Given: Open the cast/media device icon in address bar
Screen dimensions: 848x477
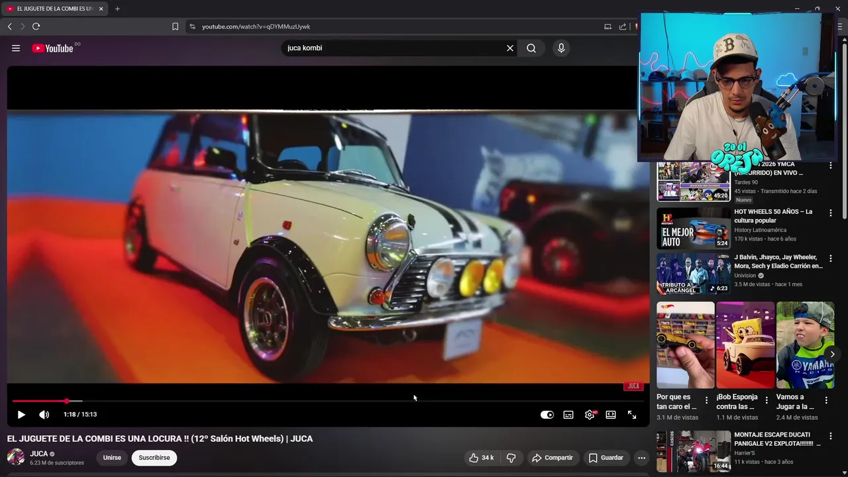Looking at the screenshot, I should pyautogui.click(x=608, y=26).
